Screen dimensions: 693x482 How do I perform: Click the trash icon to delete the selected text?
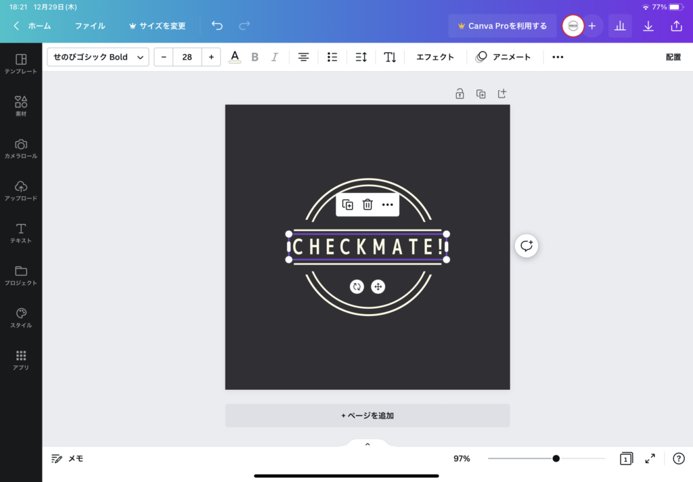point(367,204)
